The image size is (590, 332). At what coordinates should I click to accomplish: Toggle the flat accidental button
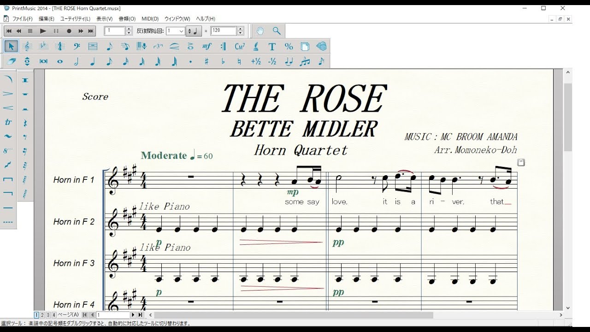tap(223, 61)
